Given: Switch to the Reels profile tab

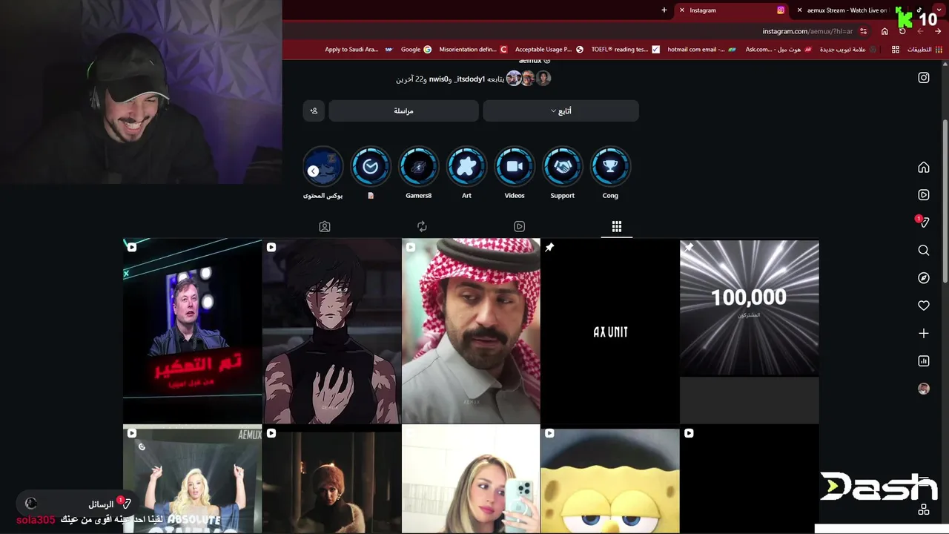Looking at the screenshot, I should (519, 227).
